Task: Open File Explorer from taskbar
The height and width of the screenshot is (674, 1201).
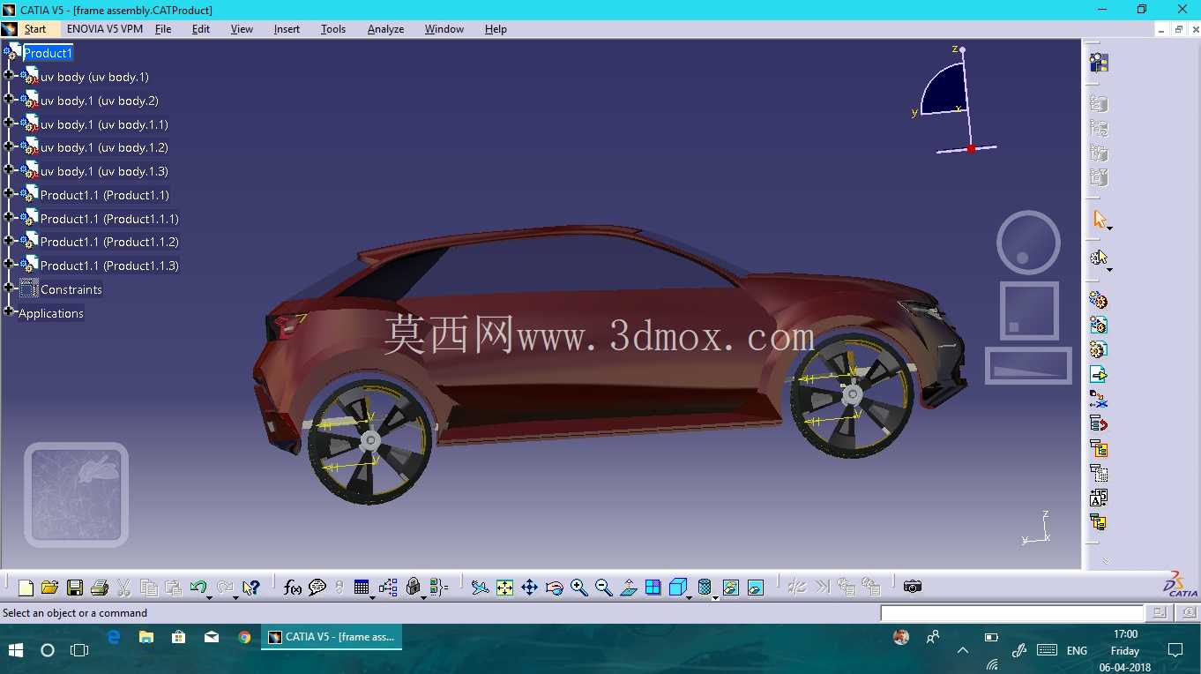Action: pos(145,637)
